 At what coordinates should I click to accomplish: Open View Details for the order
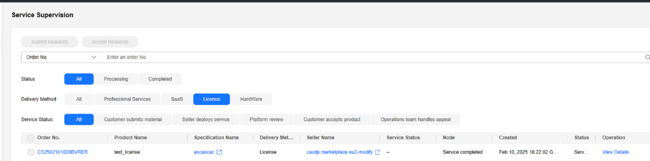[x=615, y=152]
